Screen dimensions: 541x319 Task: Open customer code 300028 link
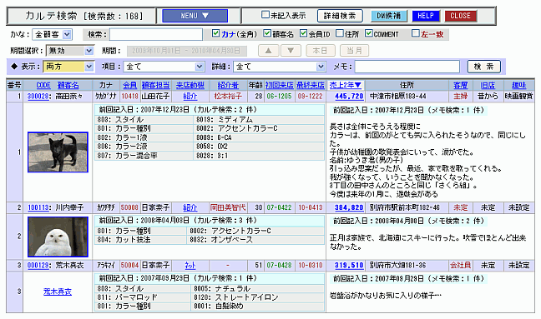coord(38,97)
